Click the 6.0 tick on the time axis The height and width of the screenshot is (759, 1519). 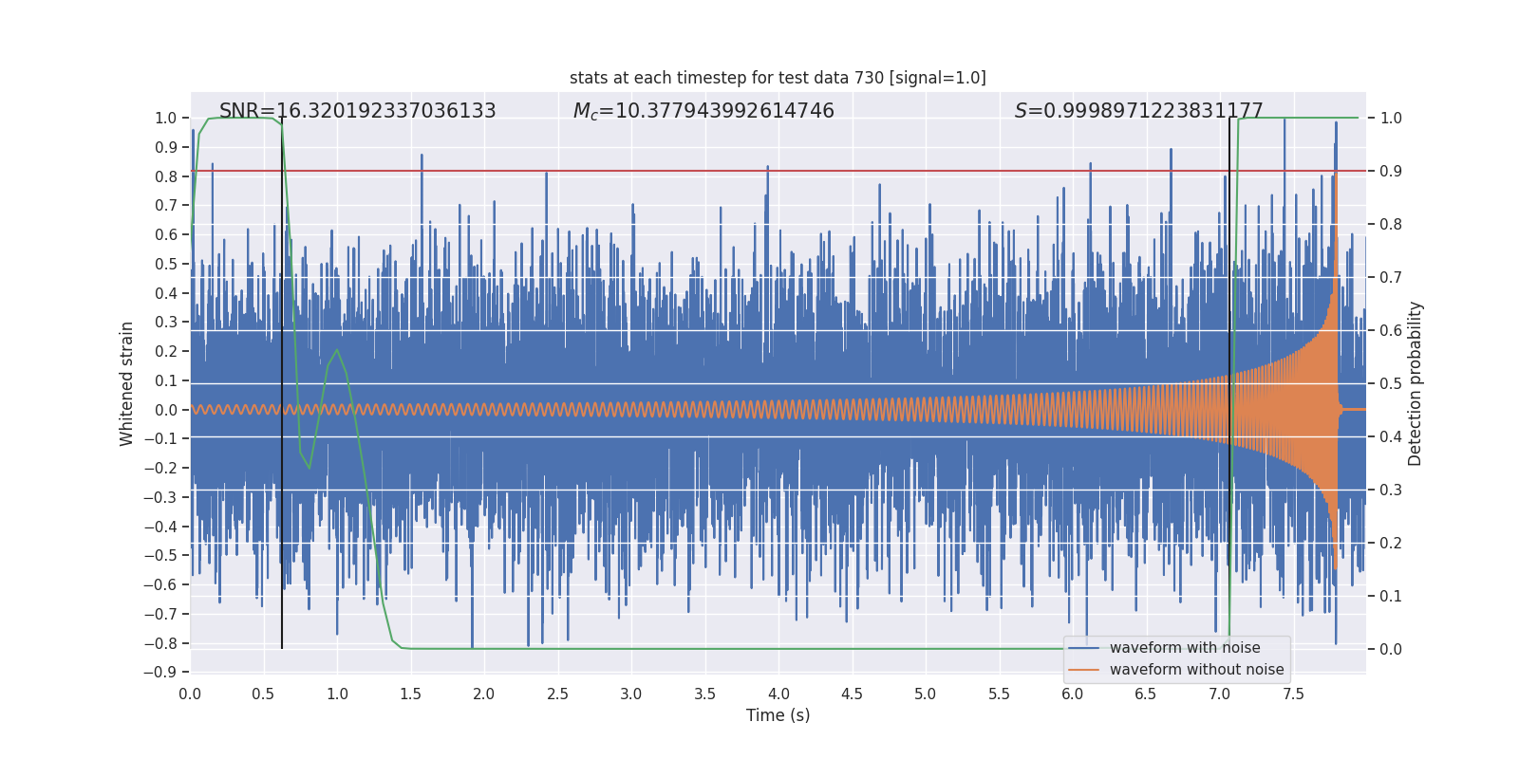(1073, 694)
